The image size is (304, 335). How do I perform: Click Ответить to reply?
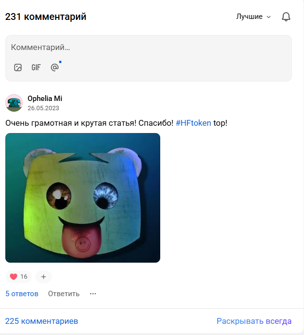pyautogui.click(x=64, y=294)
